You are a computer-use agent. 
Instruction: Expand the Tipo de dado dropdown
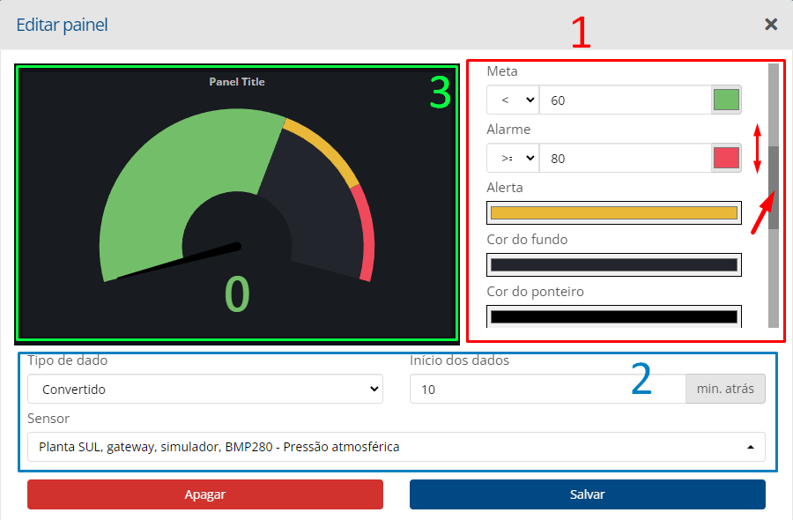(x=205, y=389)
